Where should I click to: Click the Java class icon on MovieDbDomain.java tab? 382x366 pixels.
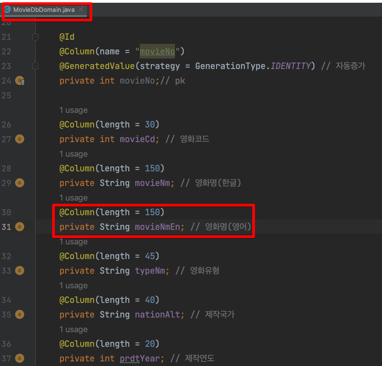[7, 10]
